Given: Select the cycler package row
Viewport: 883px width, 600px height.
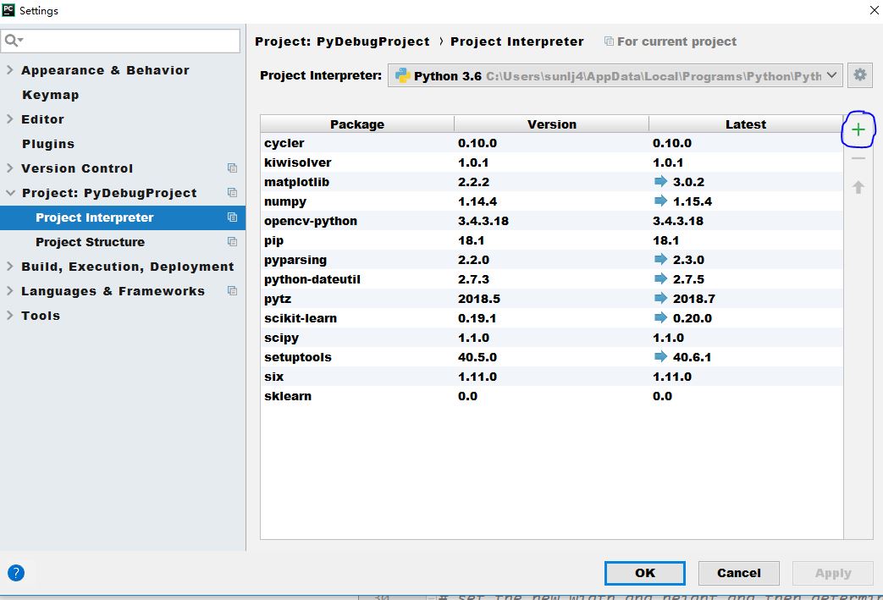Looking at the screenshot, I should coord(552,143).
